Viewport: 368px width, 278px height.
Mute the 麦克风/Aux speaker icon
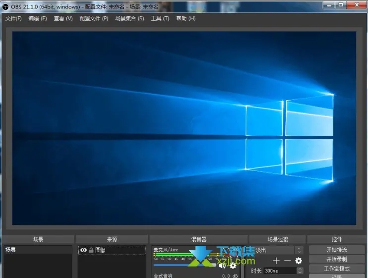pos(222,265)
